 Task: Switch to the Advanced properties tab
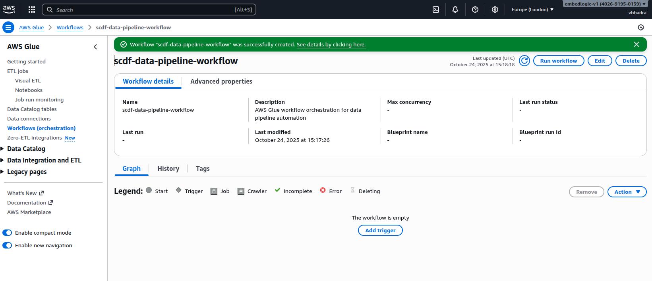coord(221,81)
